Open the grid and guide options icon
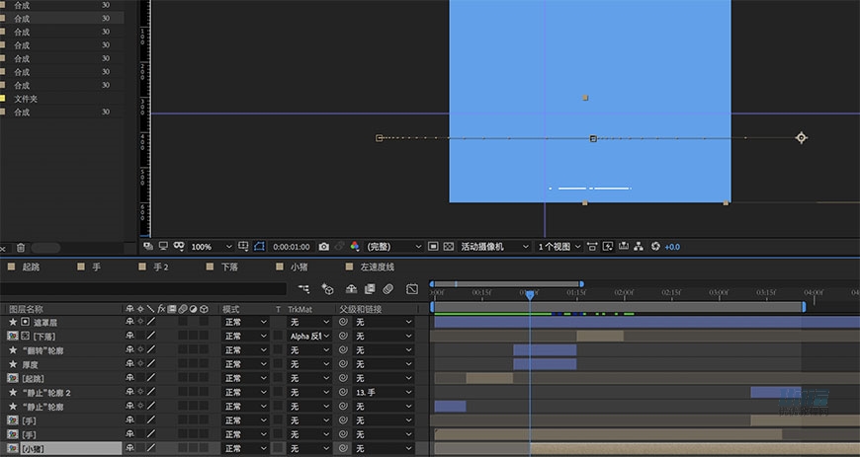 (x=243, y=246)
